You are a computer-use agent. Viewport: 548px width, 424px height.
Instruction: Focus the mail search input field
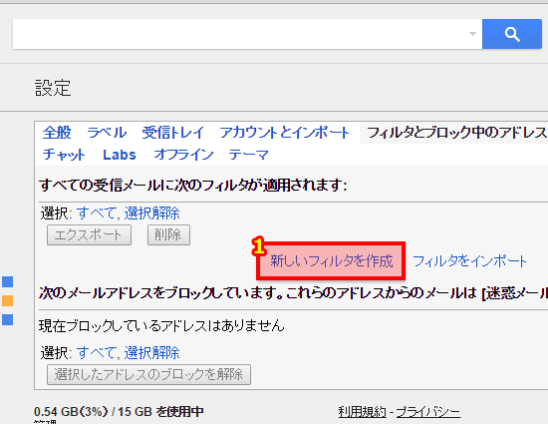240,34
